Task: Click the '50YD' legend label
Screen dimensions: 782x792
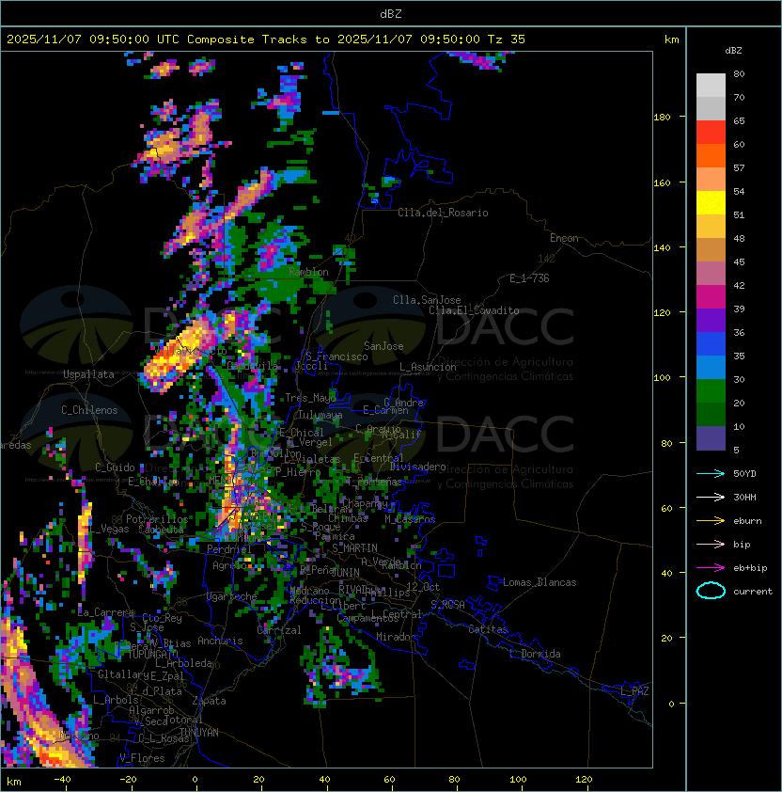Action: coord(744,474)
